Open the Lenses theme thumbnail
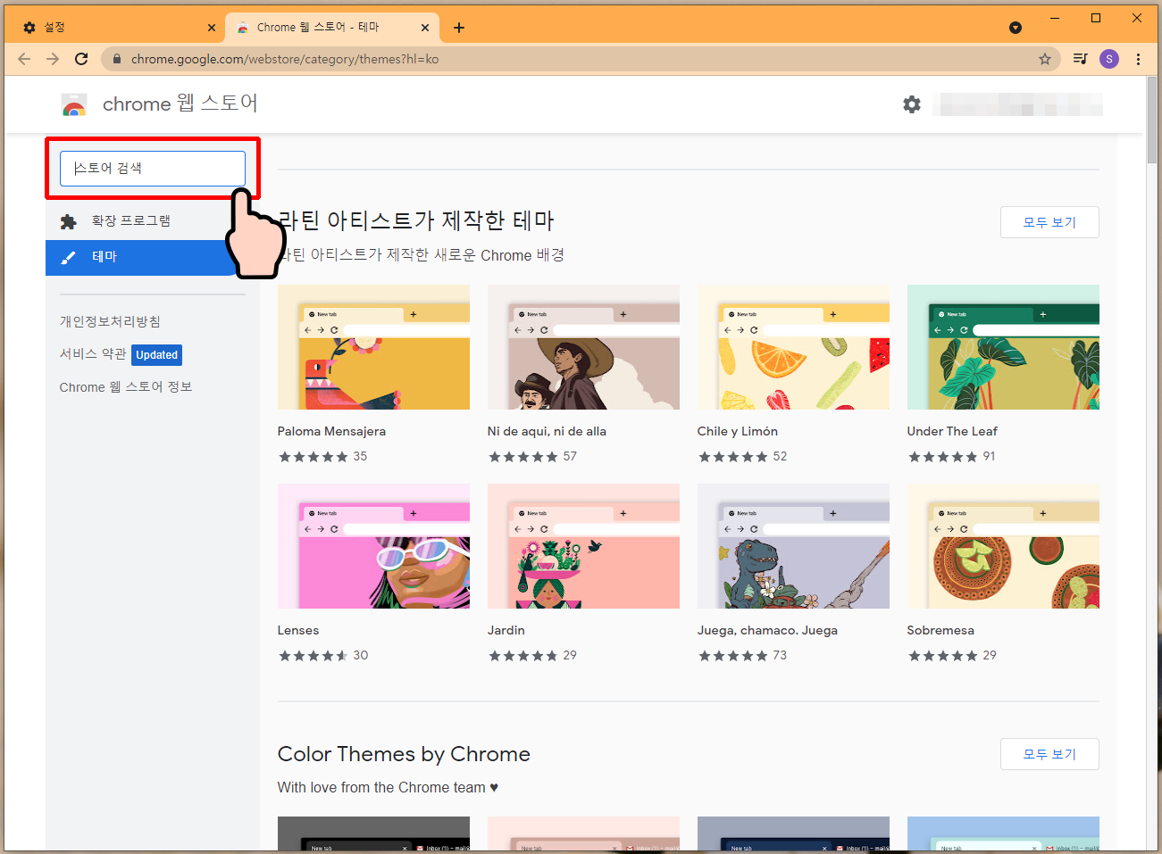 (x=373, y=546)
